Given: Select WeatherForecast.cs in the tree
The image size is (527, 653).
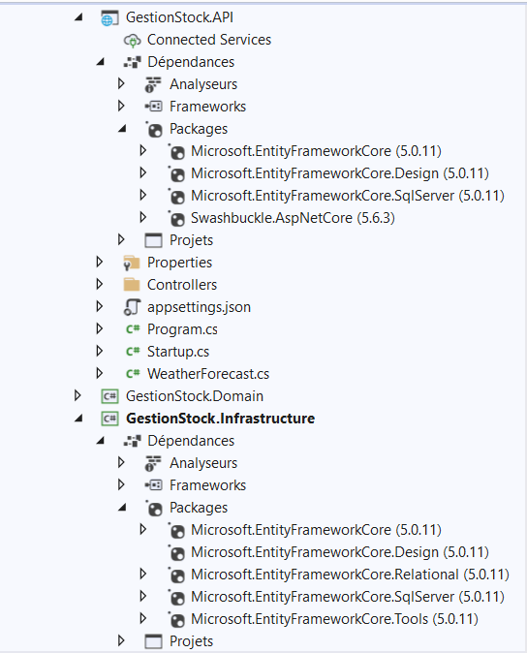Looking at the screenshot, I should [208, 374].
